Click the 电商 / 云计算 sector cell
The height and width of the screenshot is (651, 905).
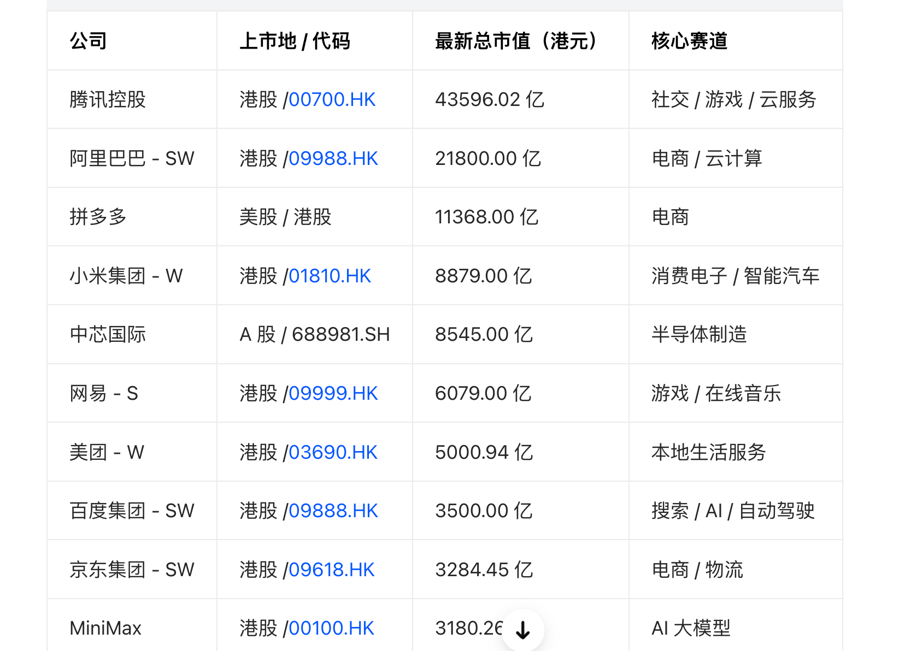coord(736,158)
